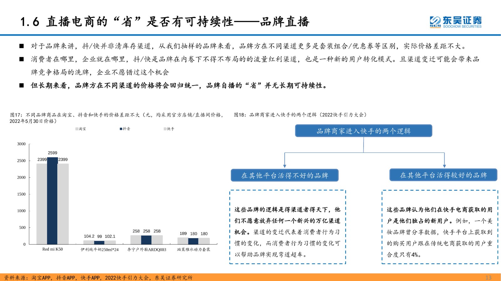501x281 pixels.
Task: Click the 图18 caption about 快手引力大会
Action: click(x=300, y=115)
